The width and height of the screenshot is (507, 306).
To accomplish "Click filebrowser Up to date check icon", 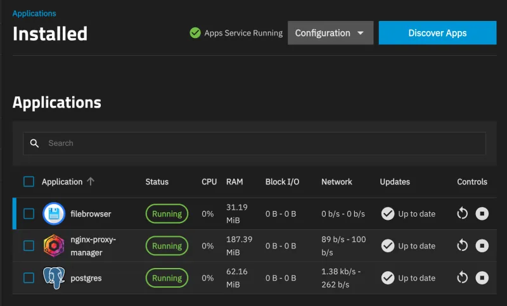I will pyautogui.click(x=388, y=214).
